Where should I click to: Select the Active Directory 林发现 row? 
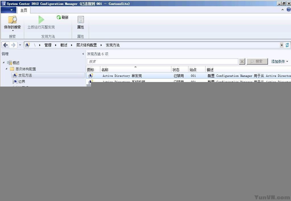pos(189,76)
